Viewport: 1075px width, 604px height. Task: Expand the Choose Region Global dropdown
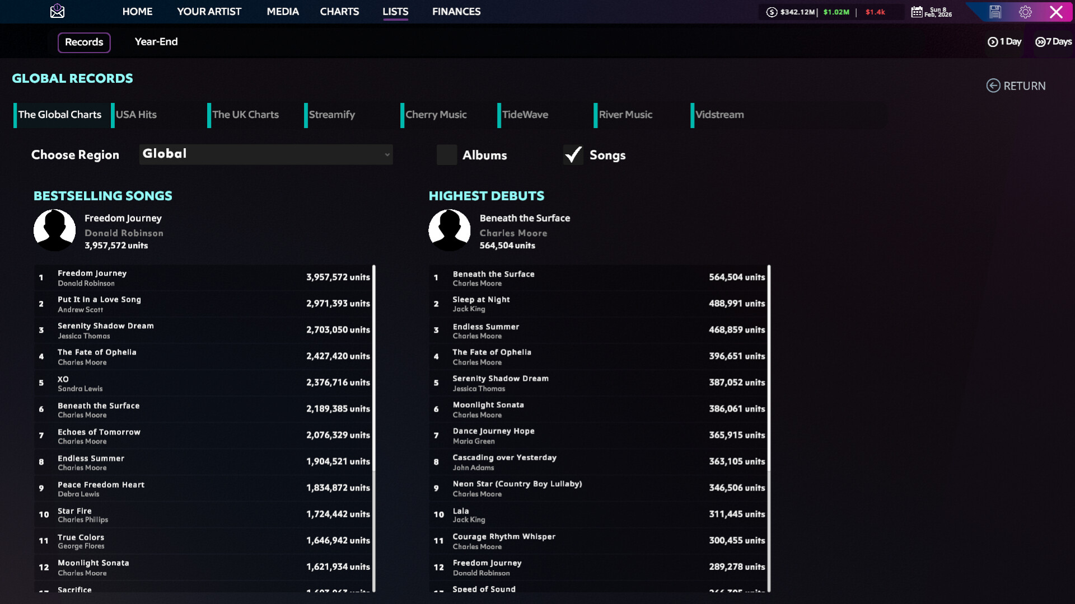point(266,154)
